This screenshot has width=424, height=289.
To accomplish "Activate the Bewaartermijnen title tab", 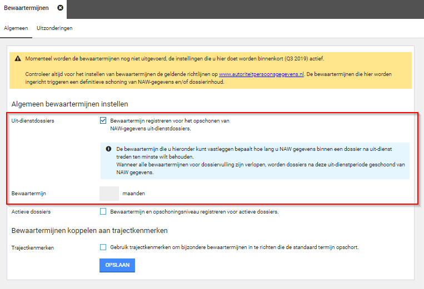I will click(x=26, y=8).
